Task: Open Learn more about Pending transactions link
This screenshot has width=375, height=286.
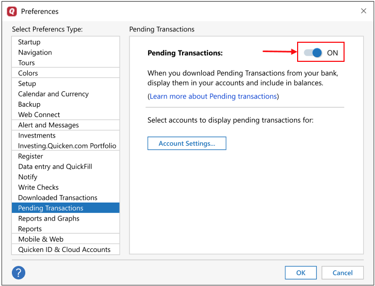Action: tap(213, 96)
